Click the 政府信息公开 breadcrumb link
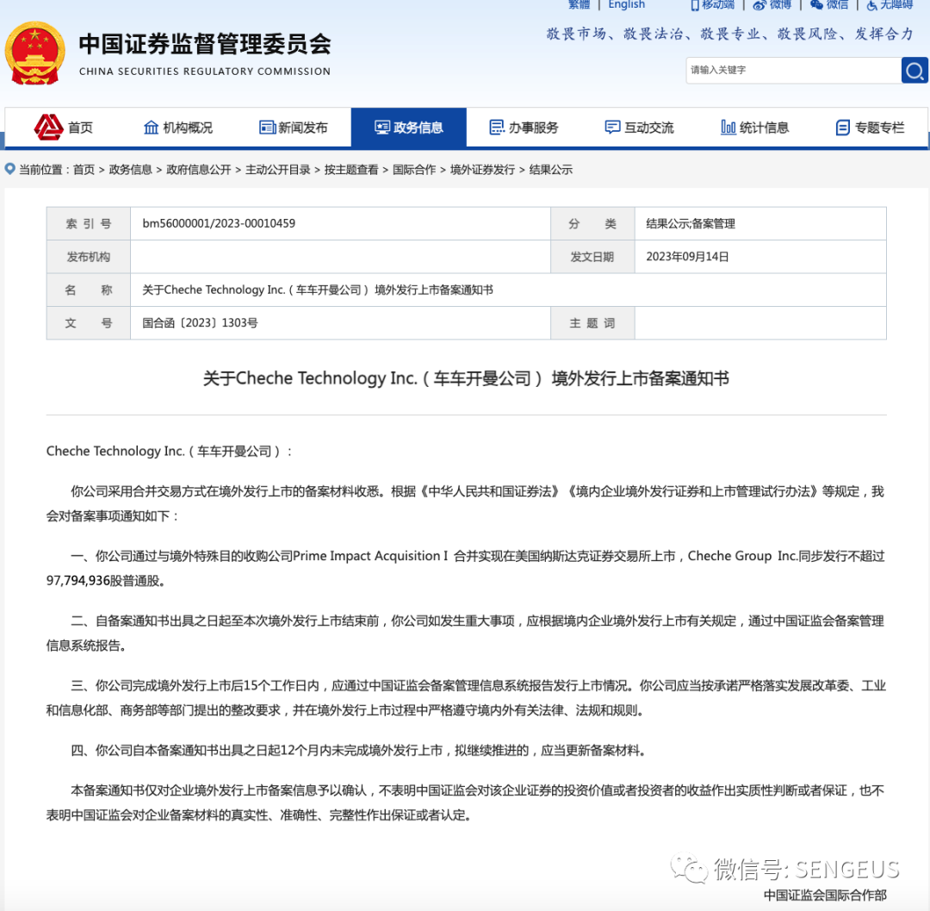 [x=199, y=170]
